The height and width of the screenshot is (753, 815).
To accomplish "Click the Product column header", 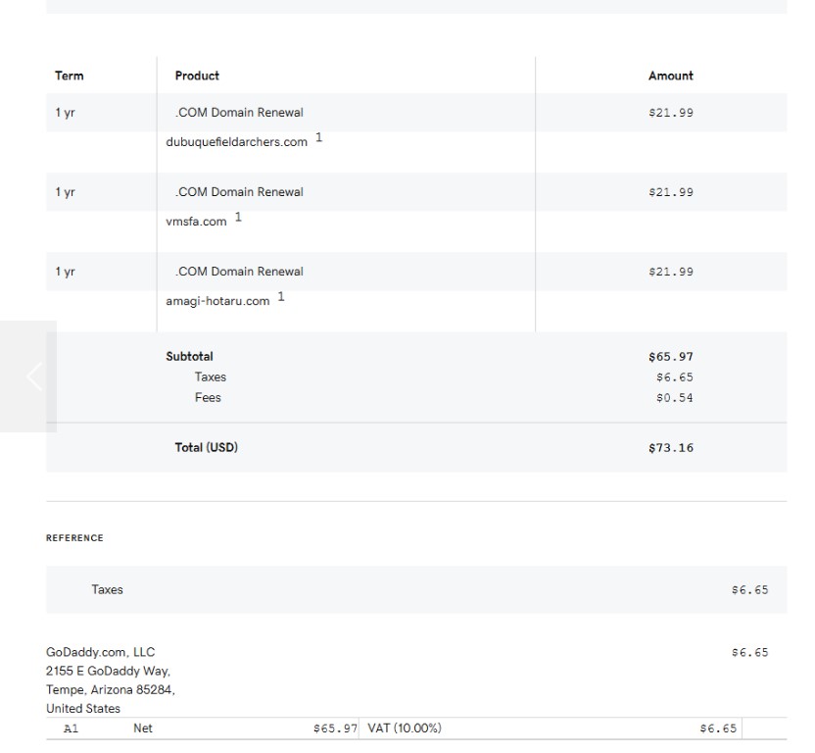I will coord(197,75).
